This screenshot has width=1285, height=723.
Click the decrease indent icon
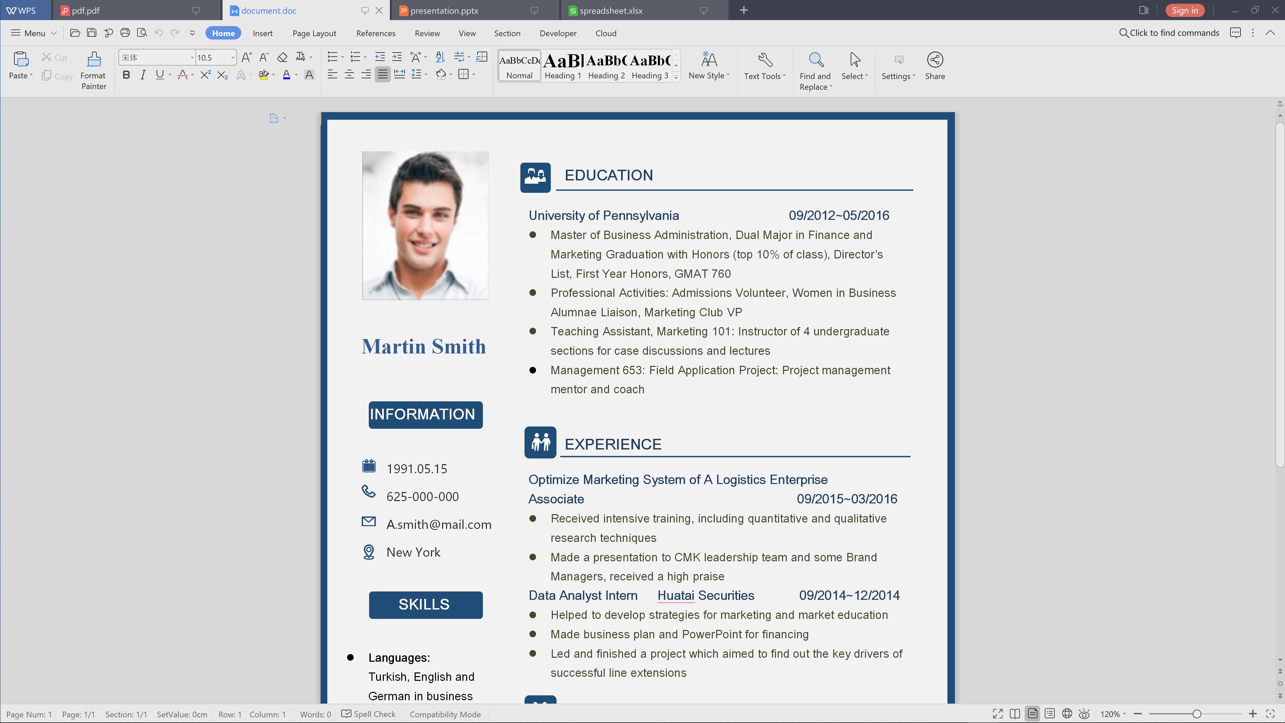point(379,57)
